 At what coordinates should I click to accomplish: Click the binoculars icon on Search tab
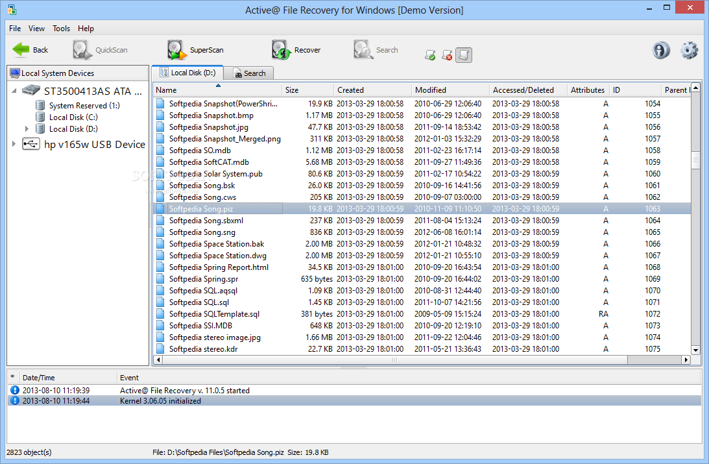(x=238, y=74)
